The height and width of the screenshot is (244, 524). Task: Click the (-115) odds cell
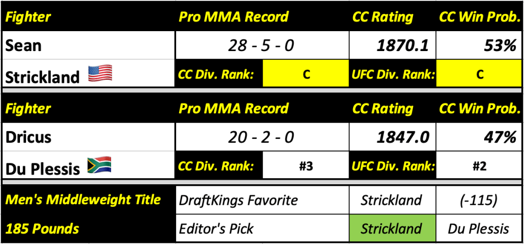coord(479,200)
